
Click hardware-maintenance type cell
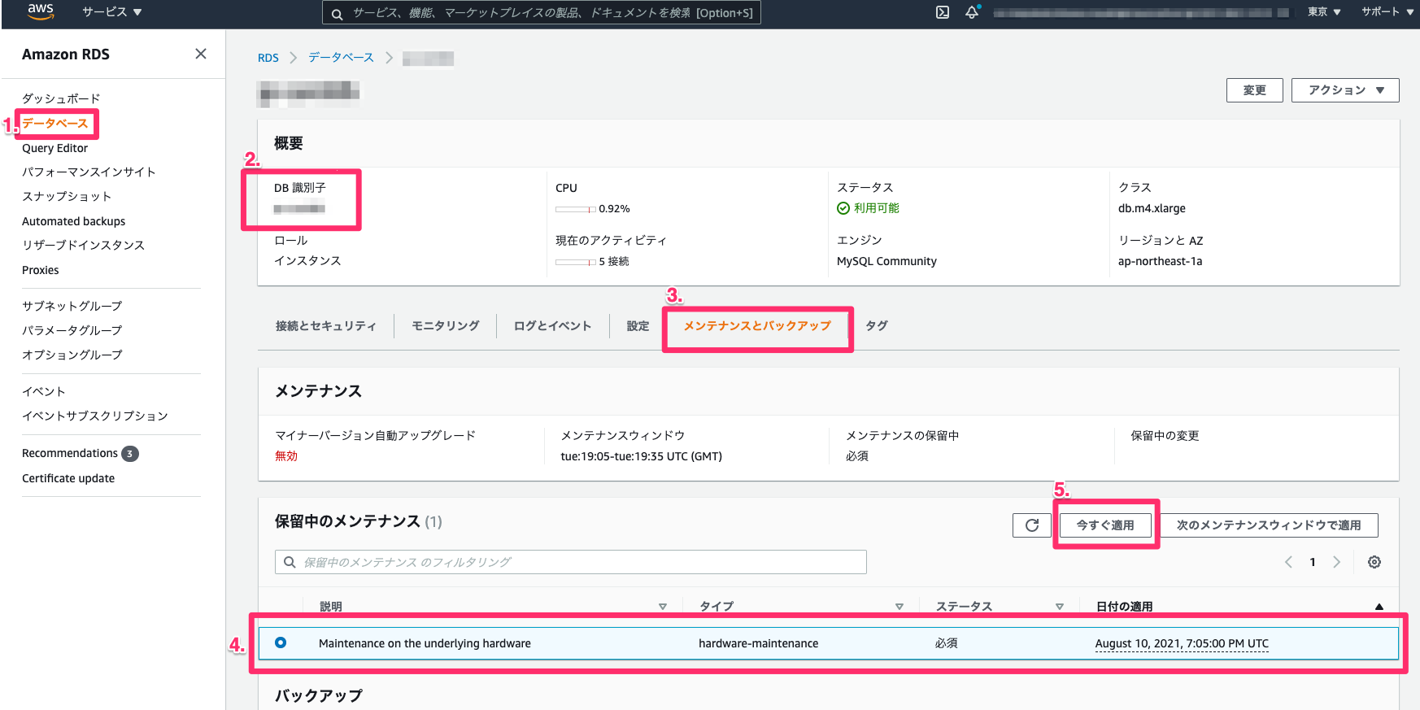tap(759, 643)
